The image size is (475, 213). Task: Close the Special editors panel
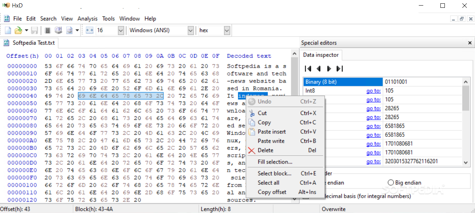click(x=470, y=43)
